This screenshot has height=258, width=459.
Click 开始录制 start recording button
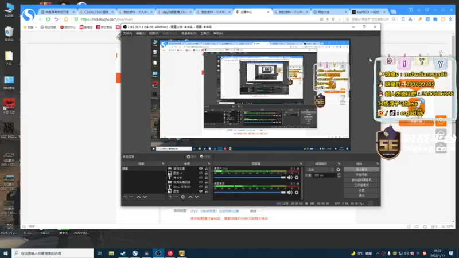pos(361,175)
